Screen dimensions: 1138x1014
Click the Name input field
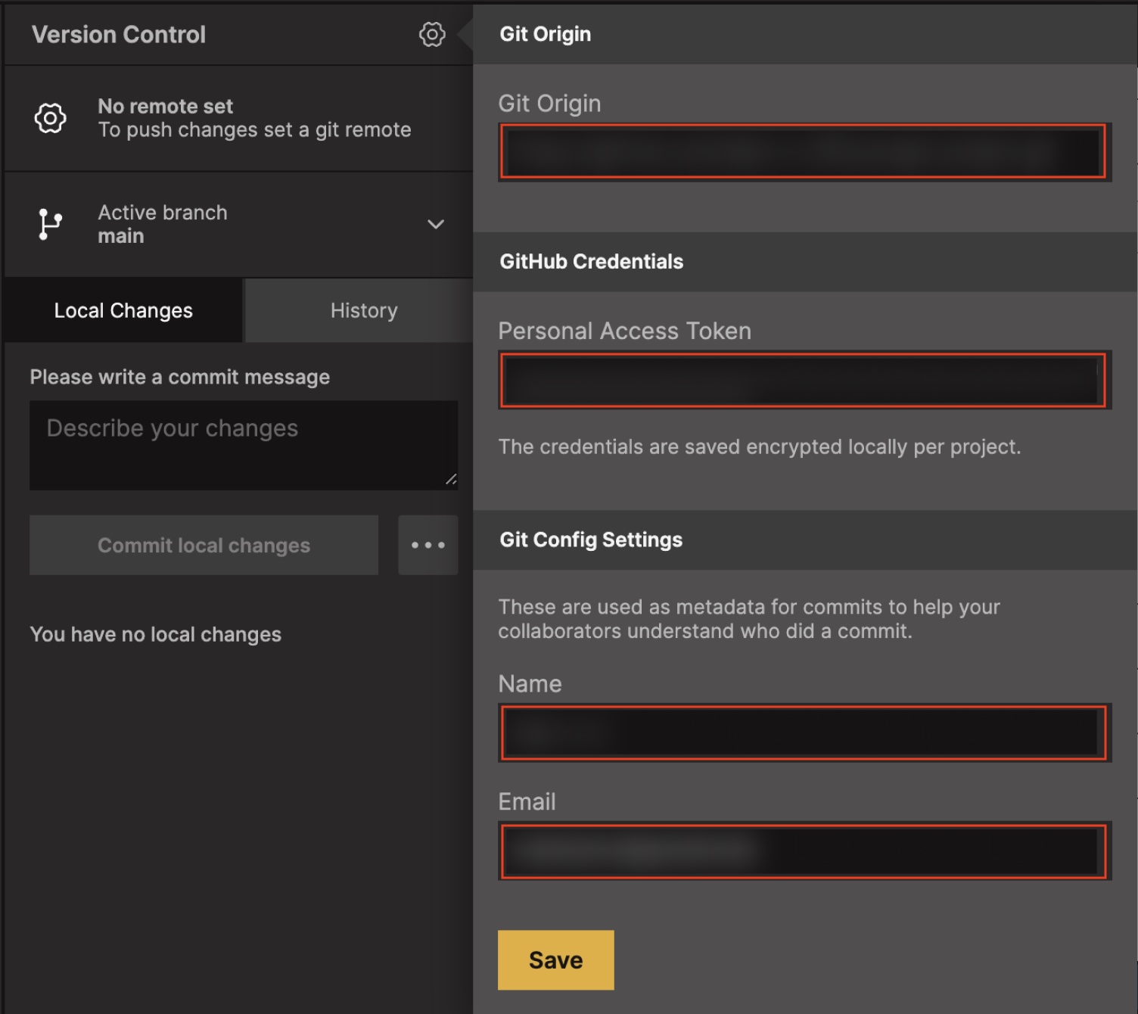click(x=803, y=733)
